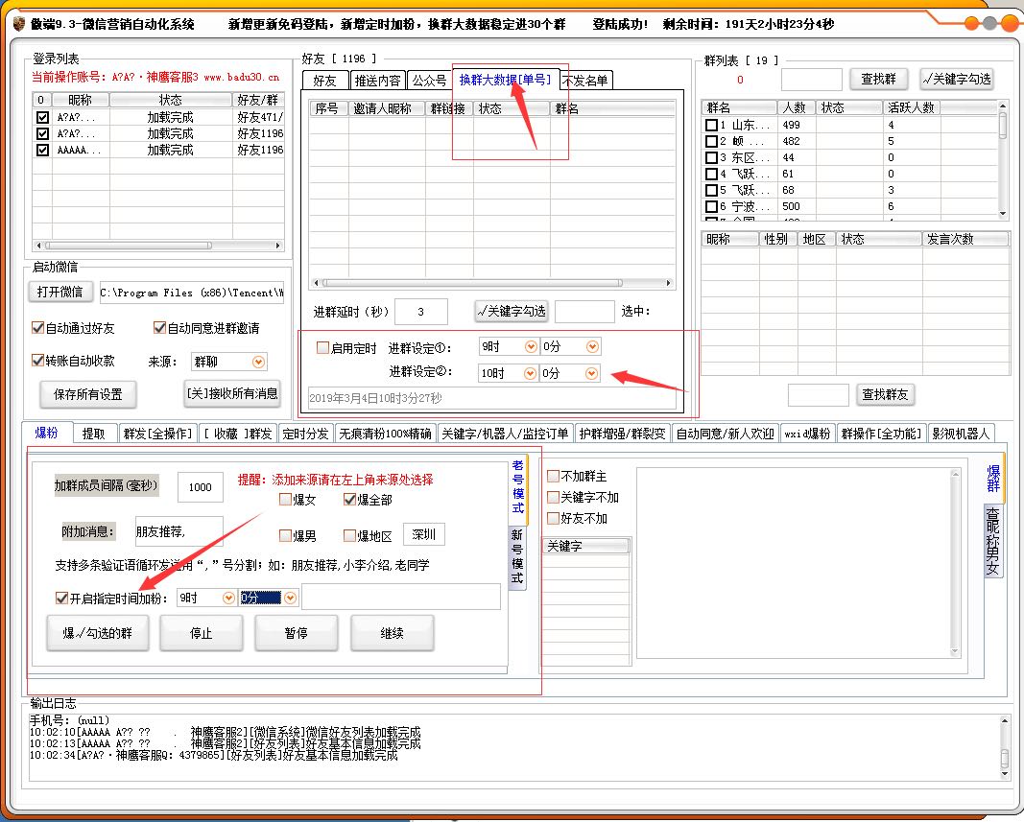Click the 保存所有设置 button
Screen dimensions: 1024x822
pyautogui.click(x=87, y=394)
